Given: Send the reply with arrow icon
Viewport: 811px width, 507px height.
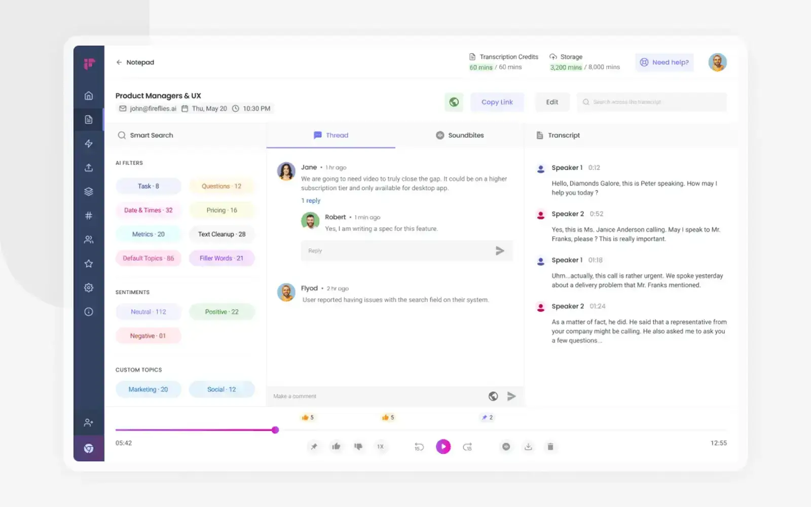Looking at the screenshot, I should pos(500,250).
